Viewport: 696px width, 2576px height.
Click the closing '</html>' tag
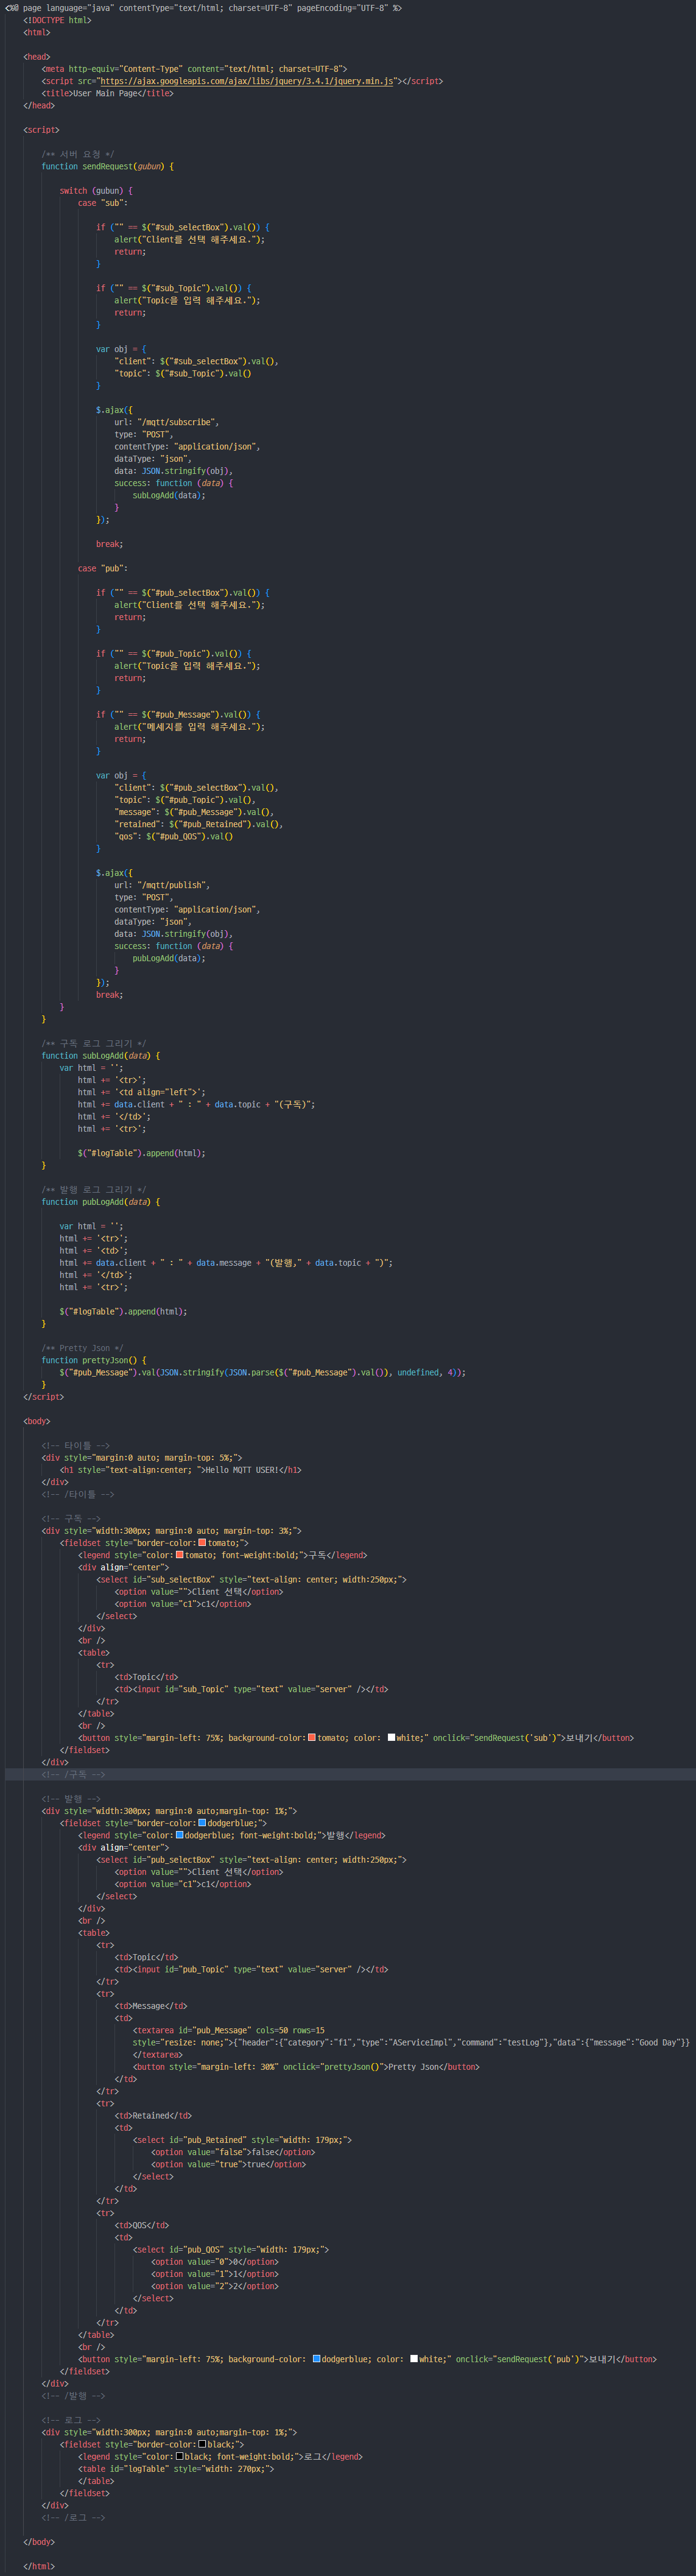click(x=39, y=2566)
